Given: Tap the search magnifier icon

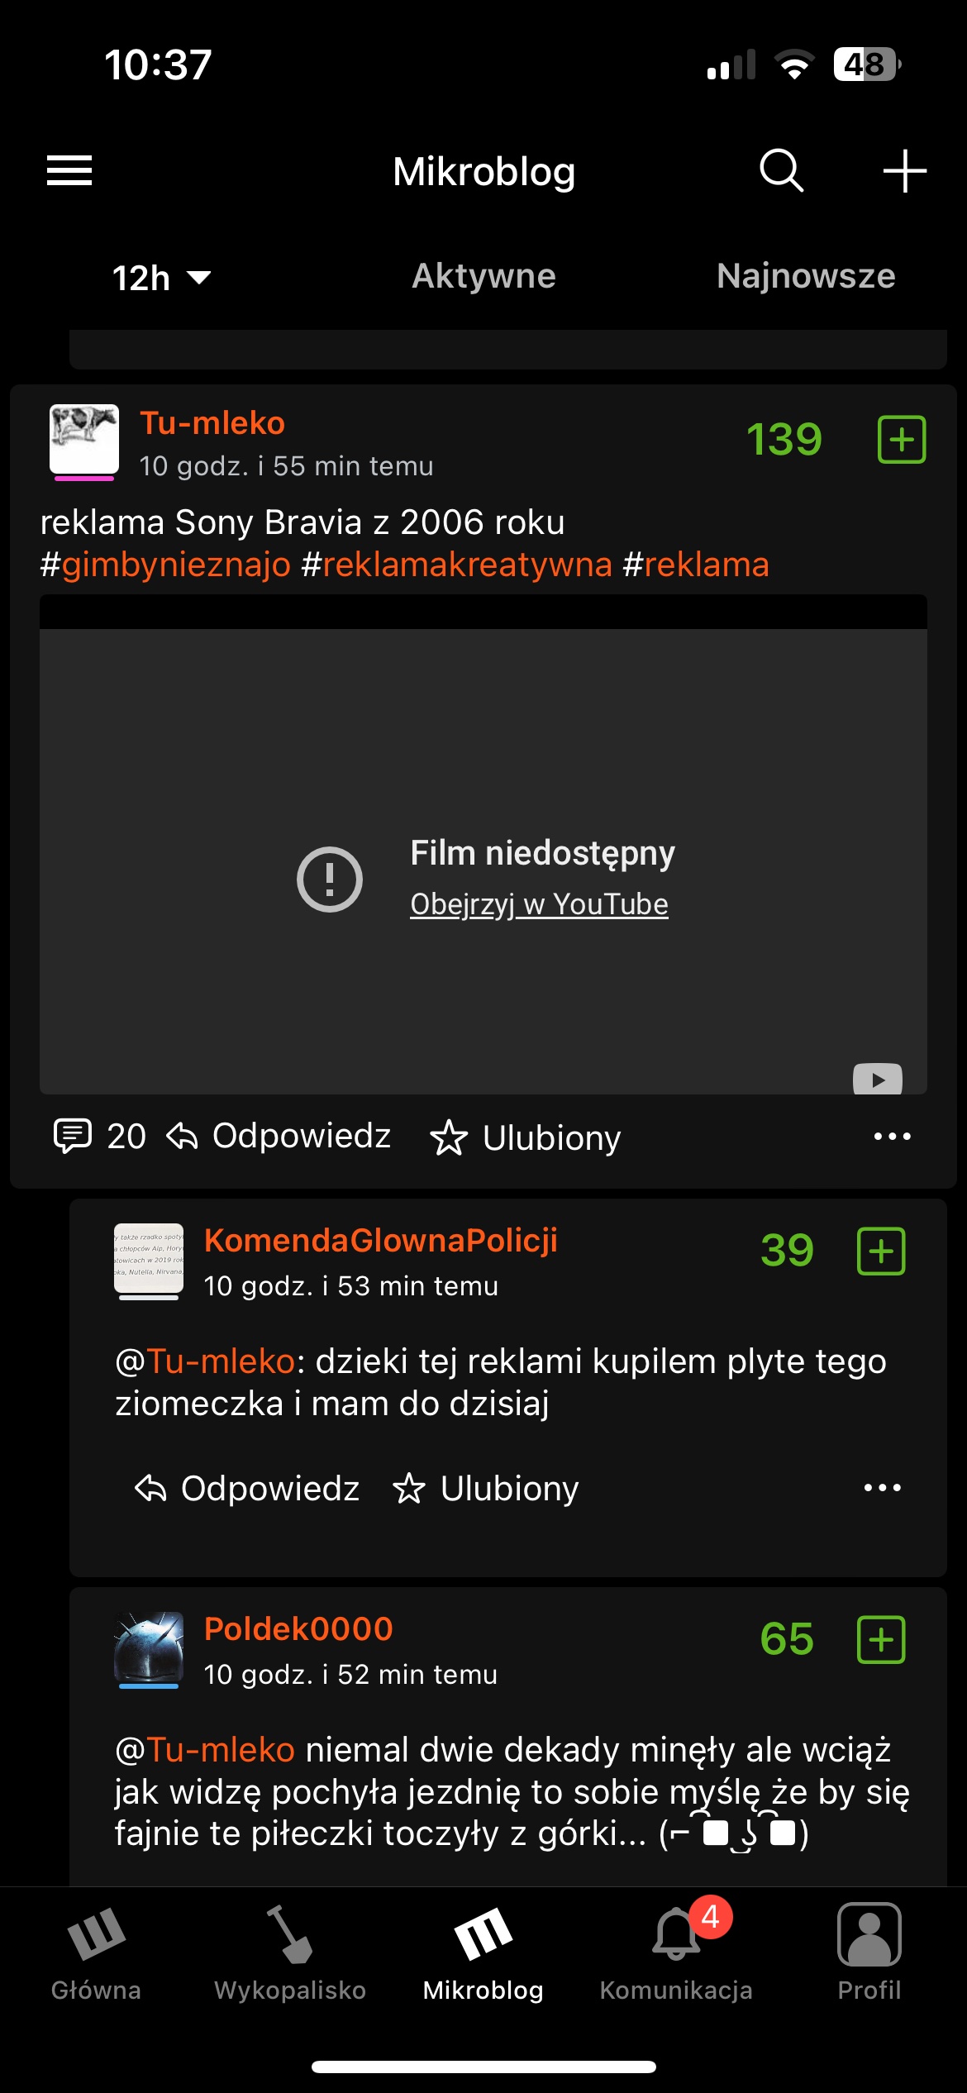Looking at the screenshot, I should [781, 170].
